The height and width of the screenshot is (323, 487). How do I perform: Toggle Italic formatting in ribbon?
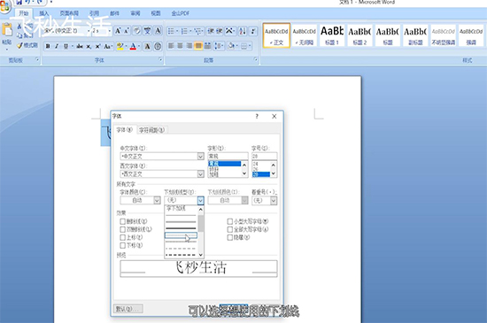pyautogui.click(x=57, y=46)
